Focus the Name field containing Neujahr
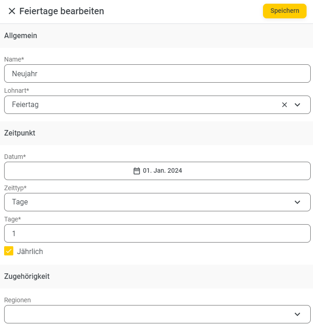This screenshot has height=328, width=313. click(x=157, y=74)
